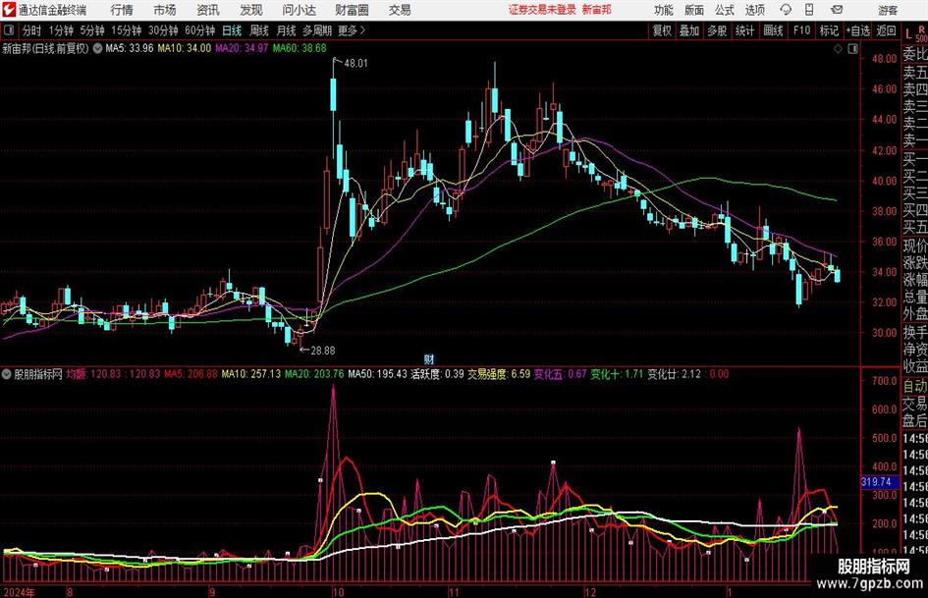This screenshot has width=928, height=598.
Task: Open the 行情 menu
Action: [x=122, y=10]
